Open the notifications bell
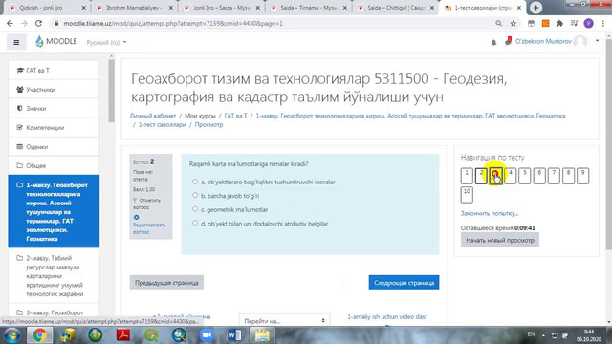This screenshot has height=344, width=612. (493, 42)
